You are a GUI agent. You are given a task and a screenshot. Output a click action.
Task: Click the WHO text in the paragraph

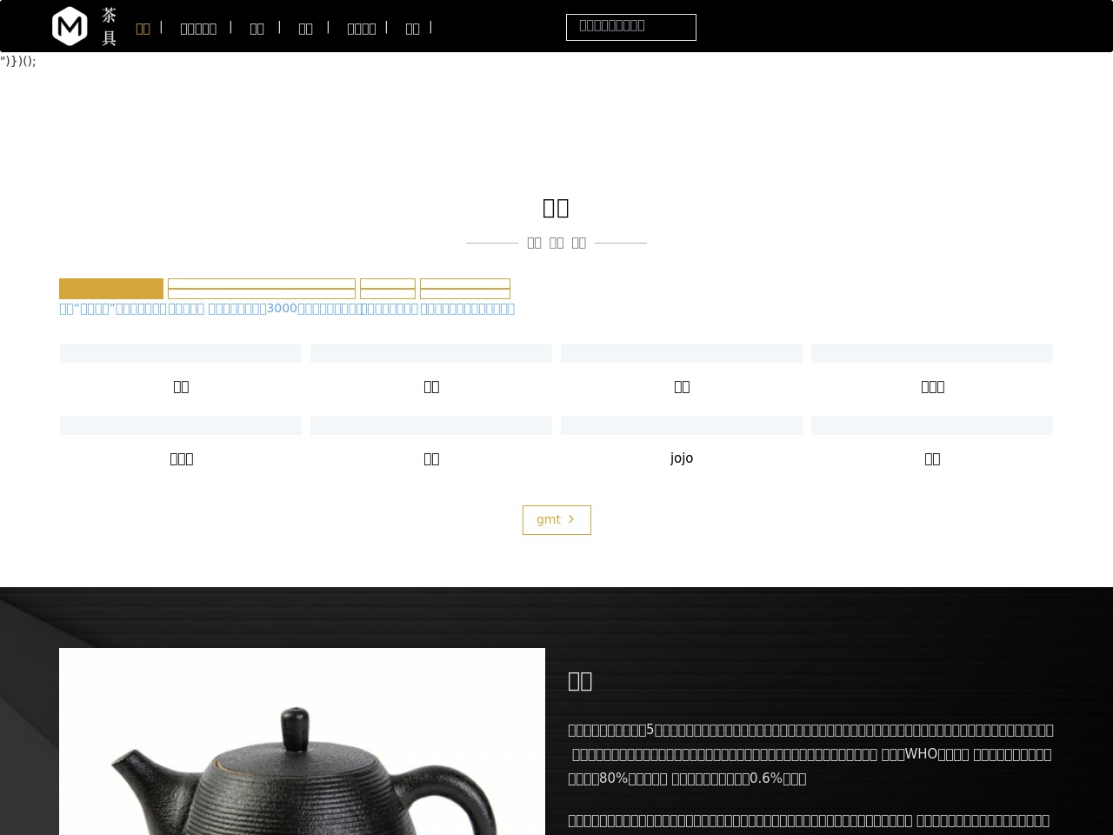[921, 754]
